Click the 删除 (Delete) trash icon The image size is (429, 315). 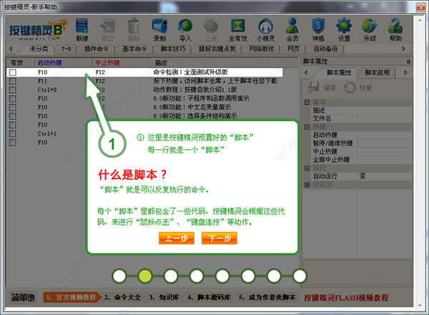(134, 30)
